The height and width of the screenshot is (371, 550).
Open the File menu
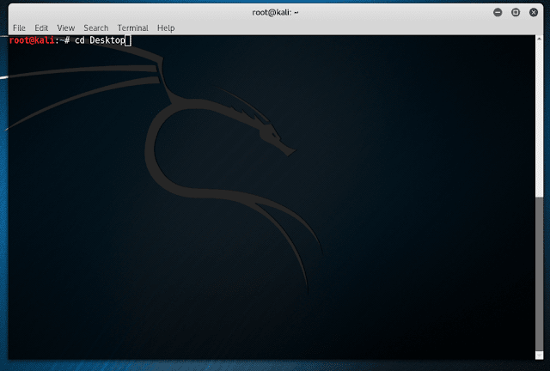click(x=19, y=27)
